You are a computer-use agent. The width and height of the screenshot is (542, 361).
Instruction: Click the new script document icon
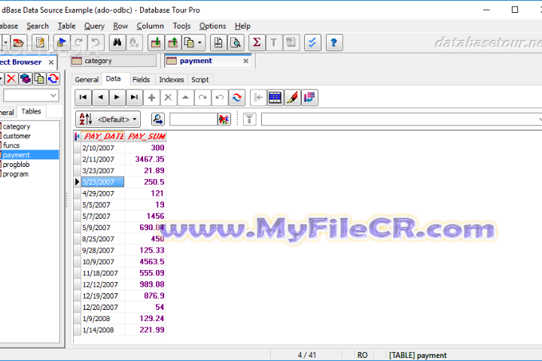click(40, 43)
